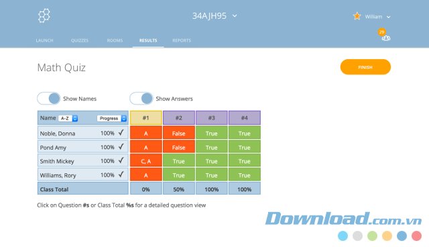
Task: Click the Class Total row label
Action: 54,189
